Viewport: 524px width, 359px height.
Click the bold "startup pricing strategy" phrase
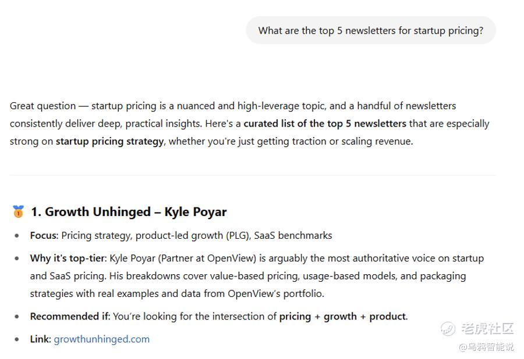coord(109,141)
